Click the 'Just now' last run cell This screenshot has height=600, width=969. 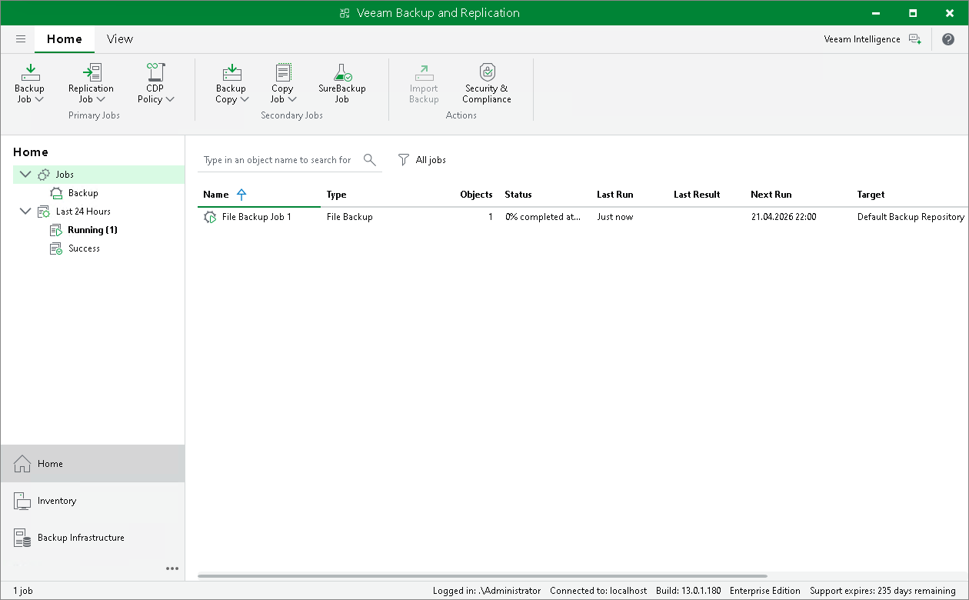point(615,217)
